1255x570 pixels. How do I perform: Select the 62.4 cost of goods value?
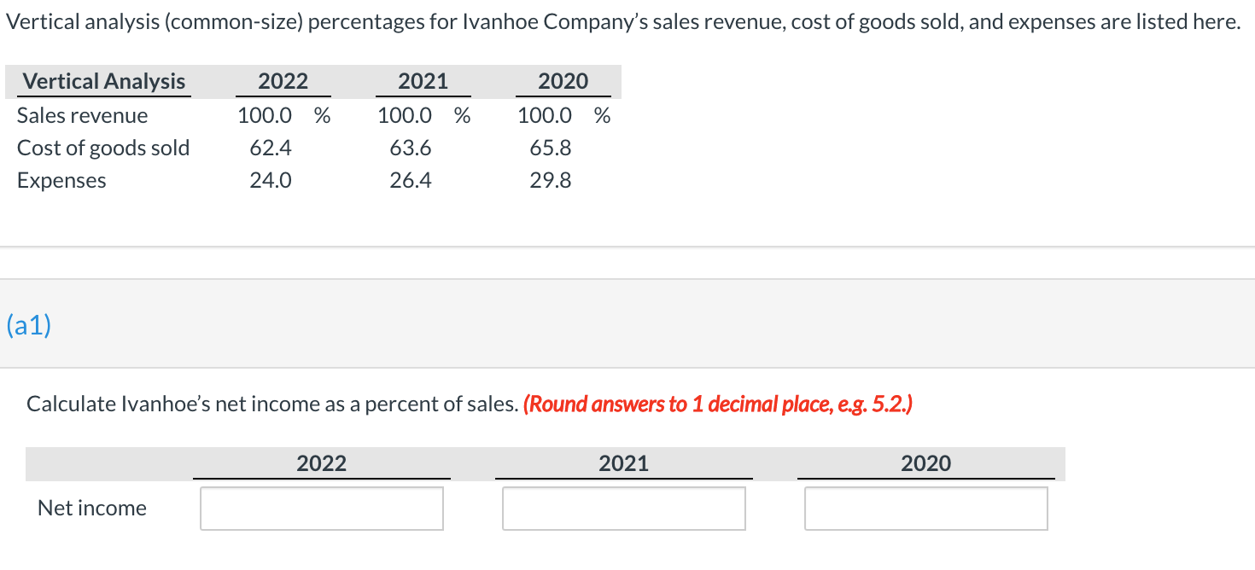271,148
